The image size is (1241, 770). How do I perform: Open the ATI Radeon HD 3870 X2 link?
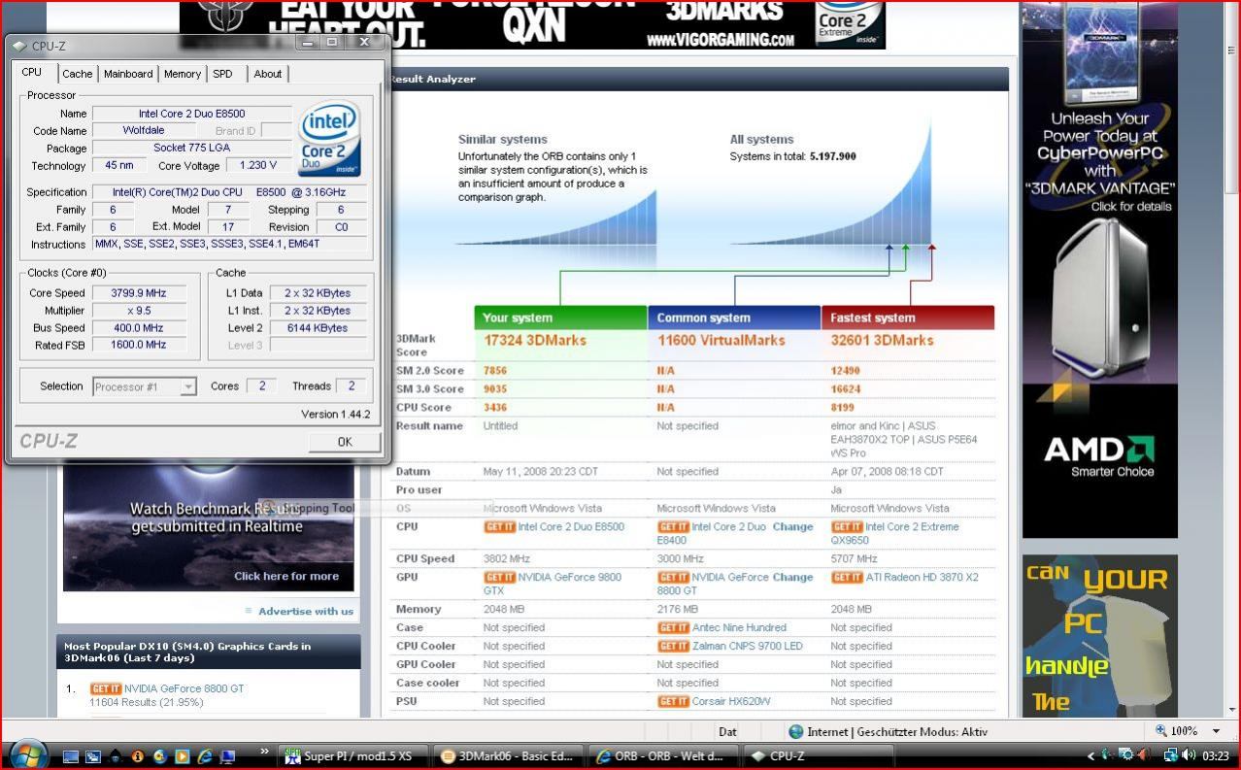click(922, 577)
